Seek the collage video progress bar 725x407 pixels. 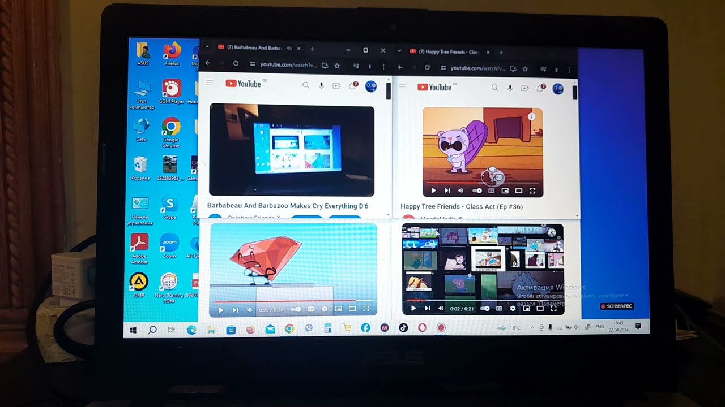pyautogui.click(x=483, y=301)
